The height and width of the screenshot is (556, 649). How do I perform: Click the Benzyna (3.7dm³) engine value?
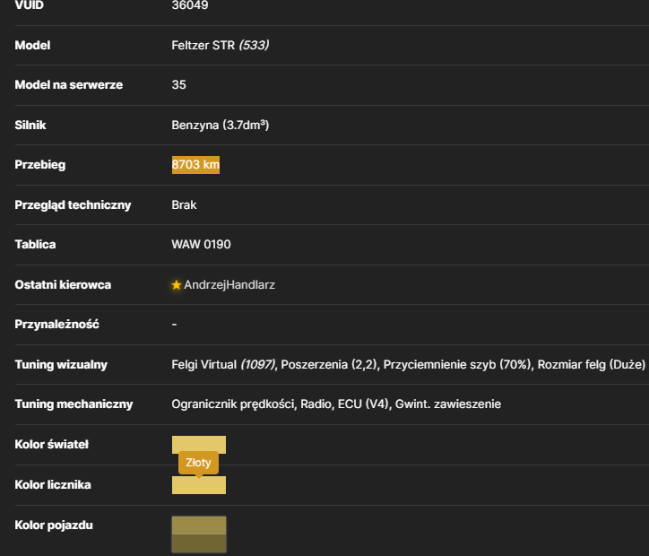[x=221, y=125]
